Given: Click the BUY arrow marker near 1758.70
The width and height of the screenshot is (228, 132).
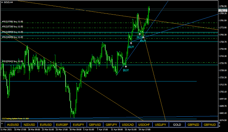Looking at the screenshot, I should pos(131,43).
